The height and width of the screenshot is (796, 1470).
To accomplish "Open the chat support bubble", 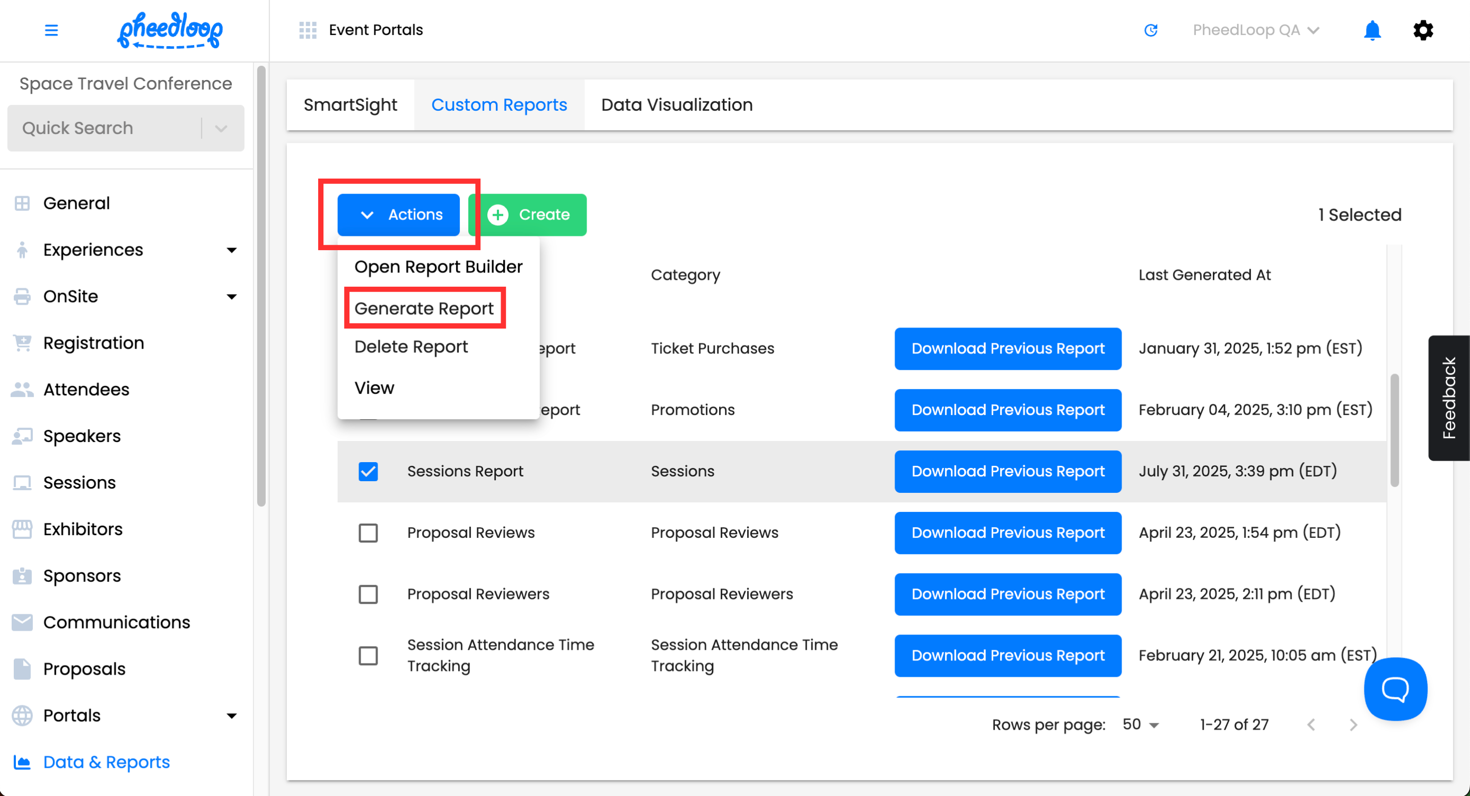I will click(1395, 689).
